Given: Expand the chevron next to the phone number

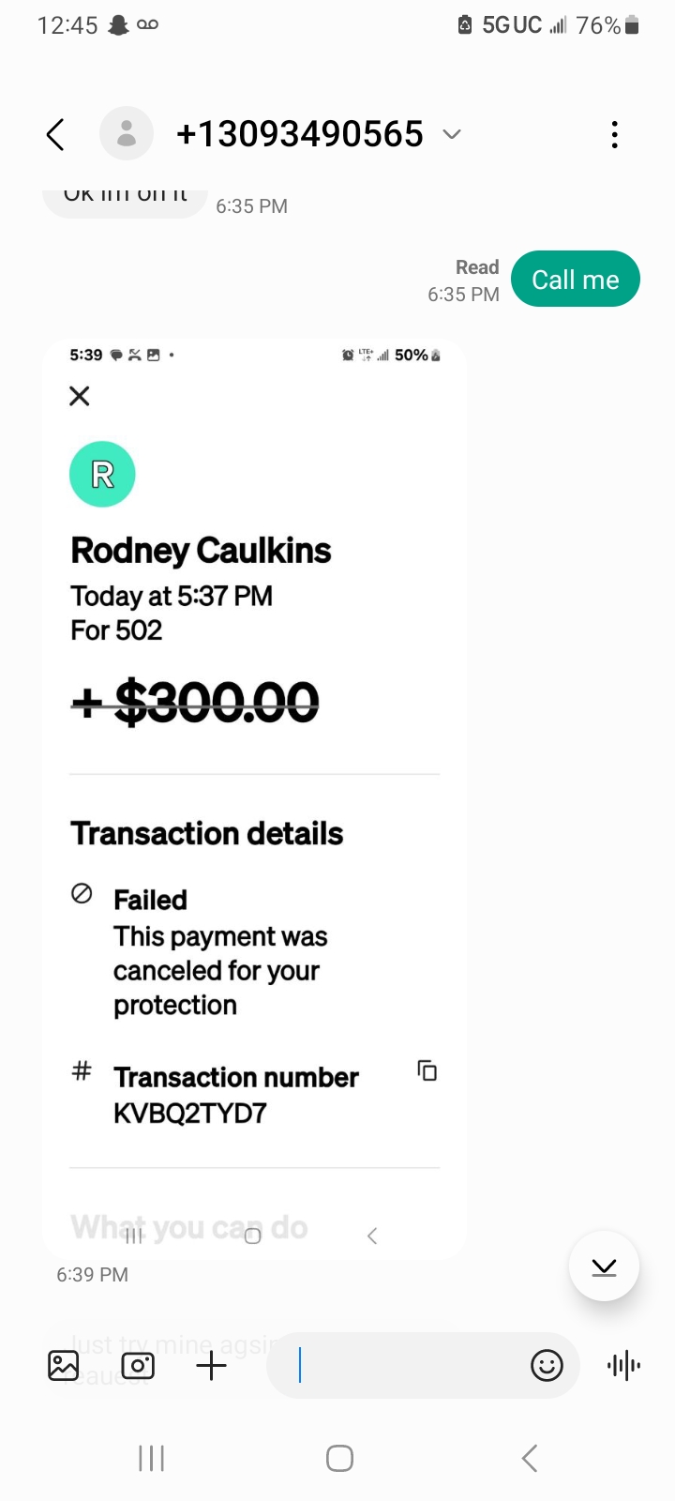Looking at the screenshot, I should click(x=452, y=134).
